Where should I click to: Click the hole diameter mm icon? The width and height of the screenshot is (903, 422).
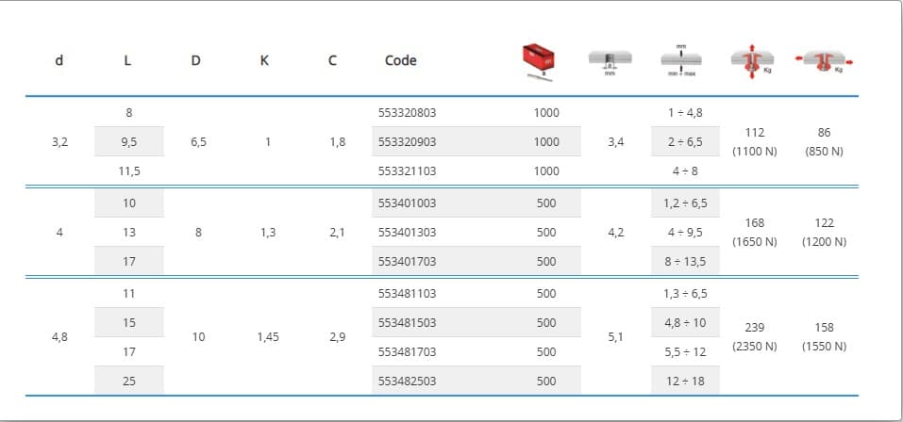(x=610, y=62)
